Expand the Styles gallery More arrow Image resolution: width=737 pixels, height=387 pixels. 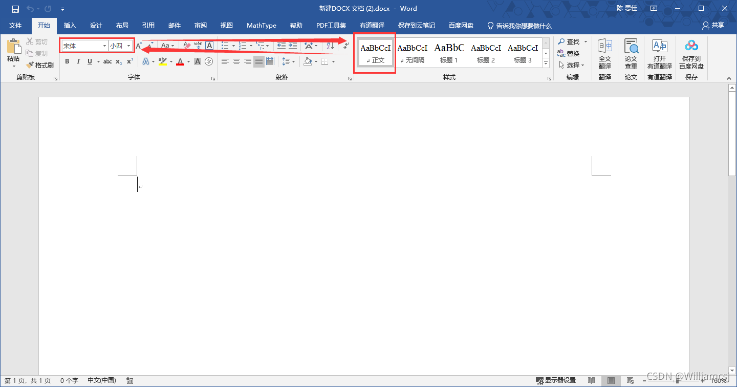(x=546, y=63)
